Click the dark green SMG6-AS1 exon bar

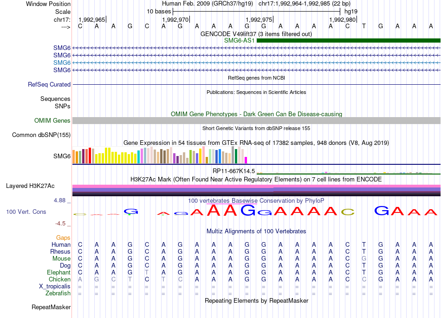(x=349, y=40)
